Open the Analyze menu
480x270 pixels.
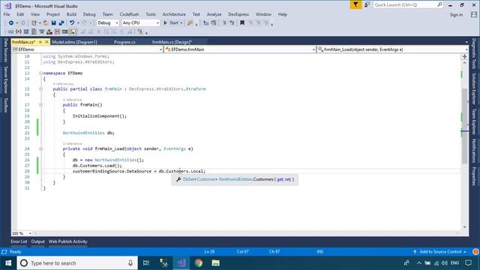(x=214, y=14)
